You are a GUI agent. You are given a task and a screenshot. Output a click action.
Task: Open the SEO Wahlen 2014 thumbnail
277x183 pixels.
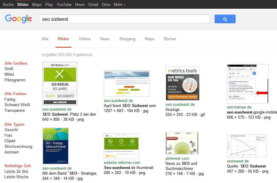pos(60,83)
